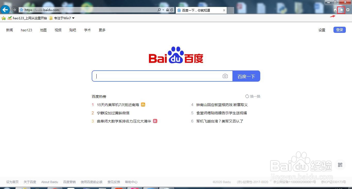Click the camera image search icon
The width and height of the screenshot is (352, 189).
pyautogui.click(x=225, y=76)
